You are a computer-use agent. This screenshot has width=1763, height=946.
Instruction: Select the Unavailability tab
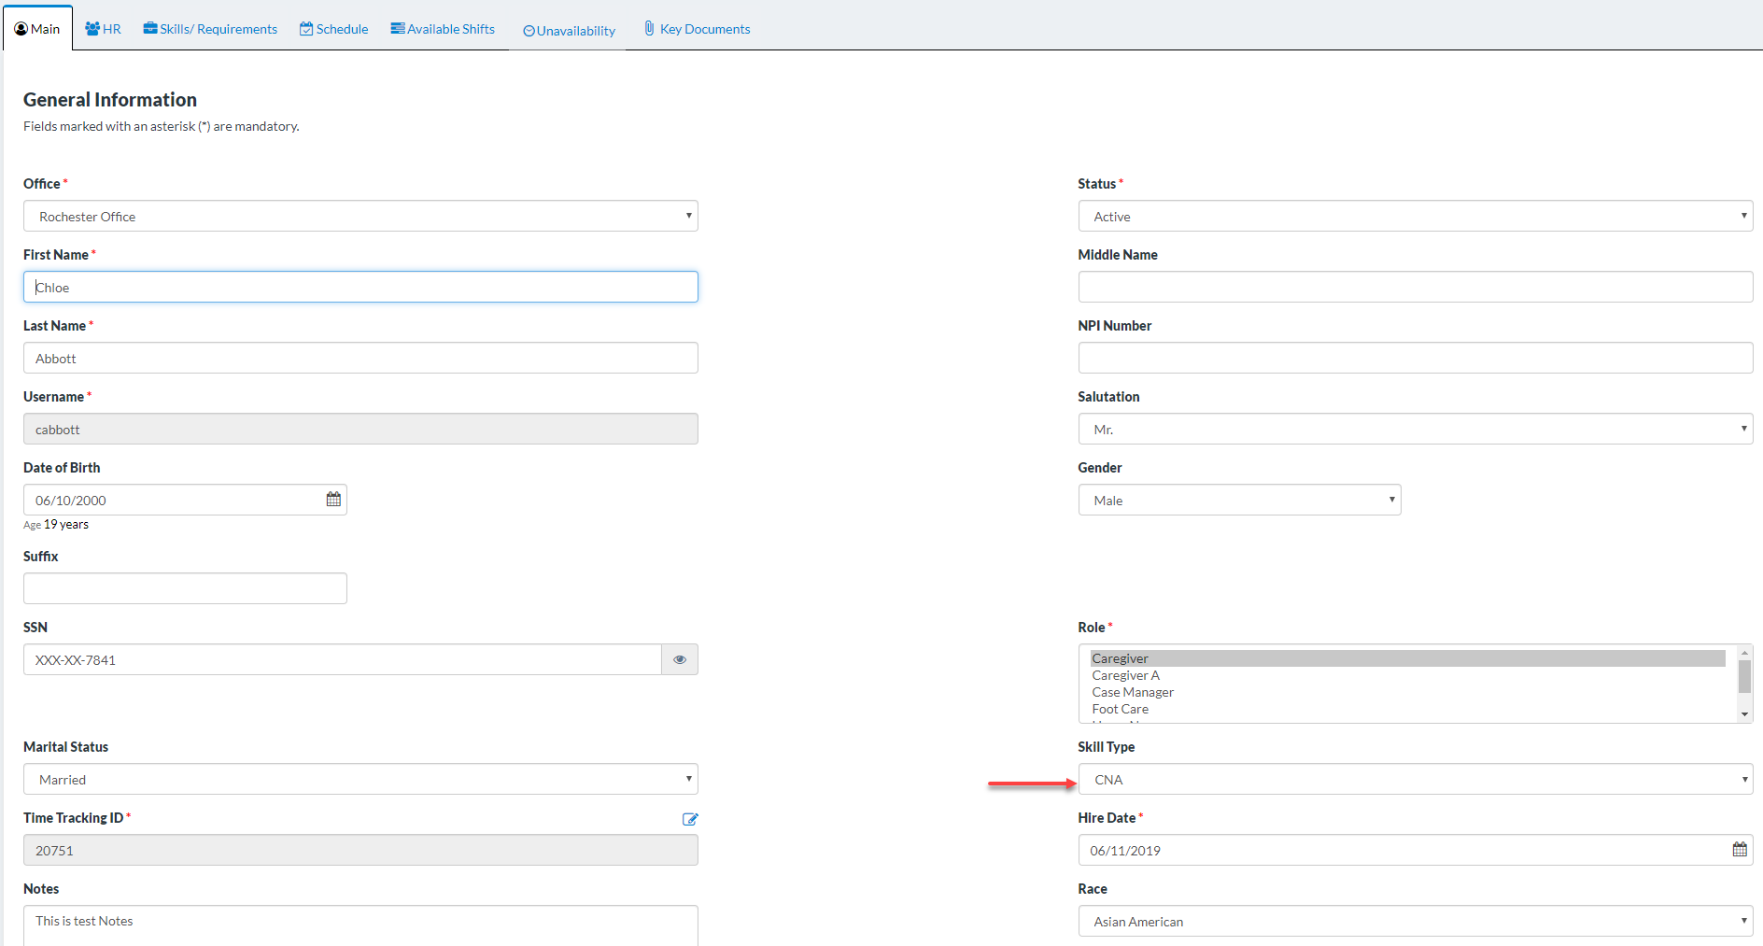569,31
